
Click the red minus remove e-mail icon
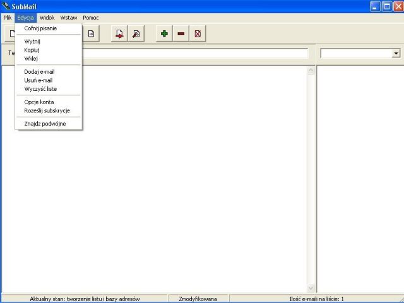coord(181,33)
